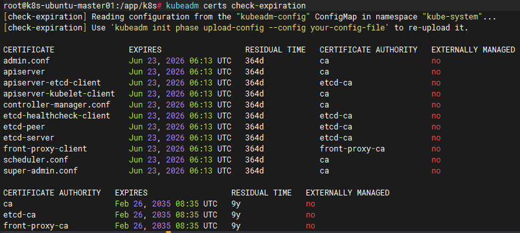520x233 pixels.
Task: Click the 'front-proxy-ca' name in the bottom authority table
Action: 36,226
